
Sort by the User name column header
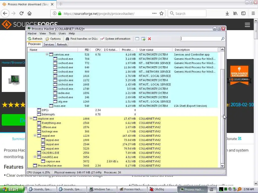coord(155,50)
